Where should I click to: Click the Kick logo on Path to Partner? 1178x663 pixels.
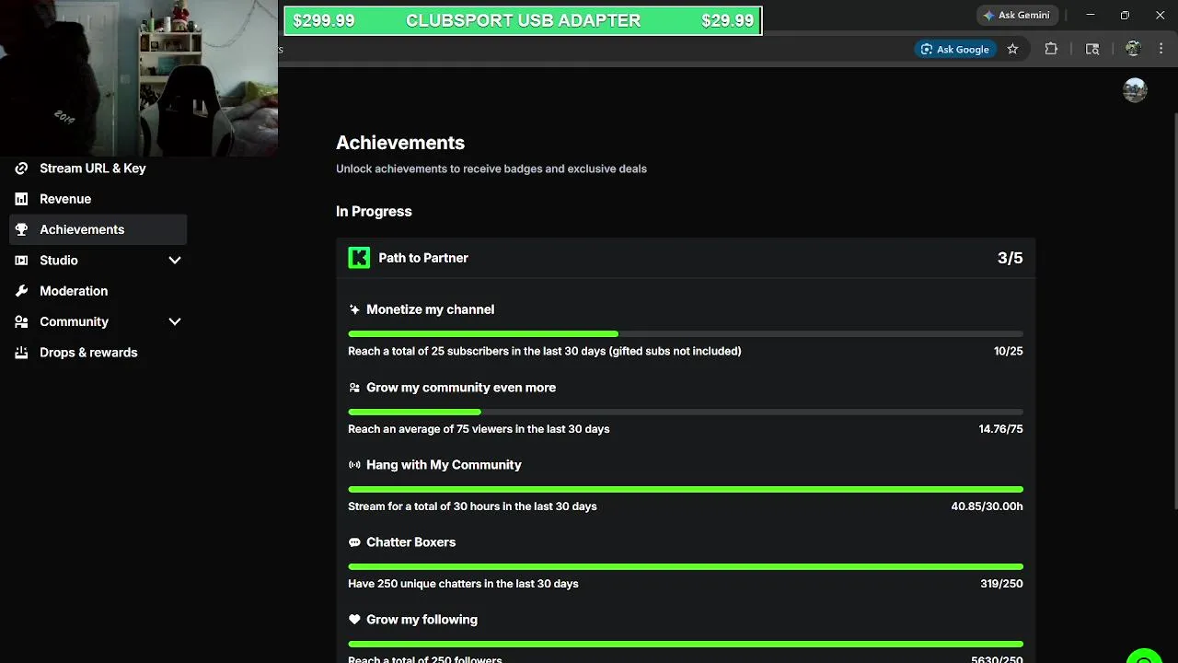pyautogui.click(x=359, y=258)
